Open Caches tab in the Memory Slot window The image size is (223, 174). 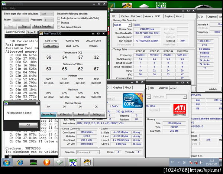pos(125,16)
